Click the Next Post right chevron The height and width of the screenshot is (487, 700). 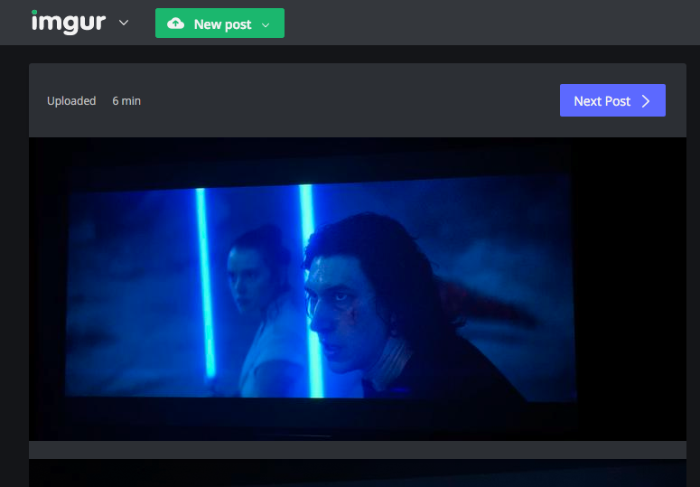[x=646, y=101]
